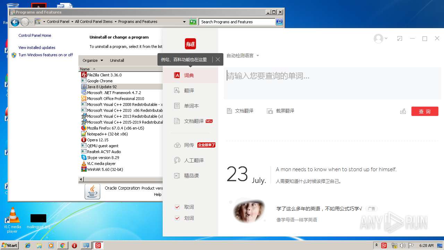This screenshot has height=250, width=444.
Task: Open Windows Explorer folder on taskbar
Action: tap(39, 245)
